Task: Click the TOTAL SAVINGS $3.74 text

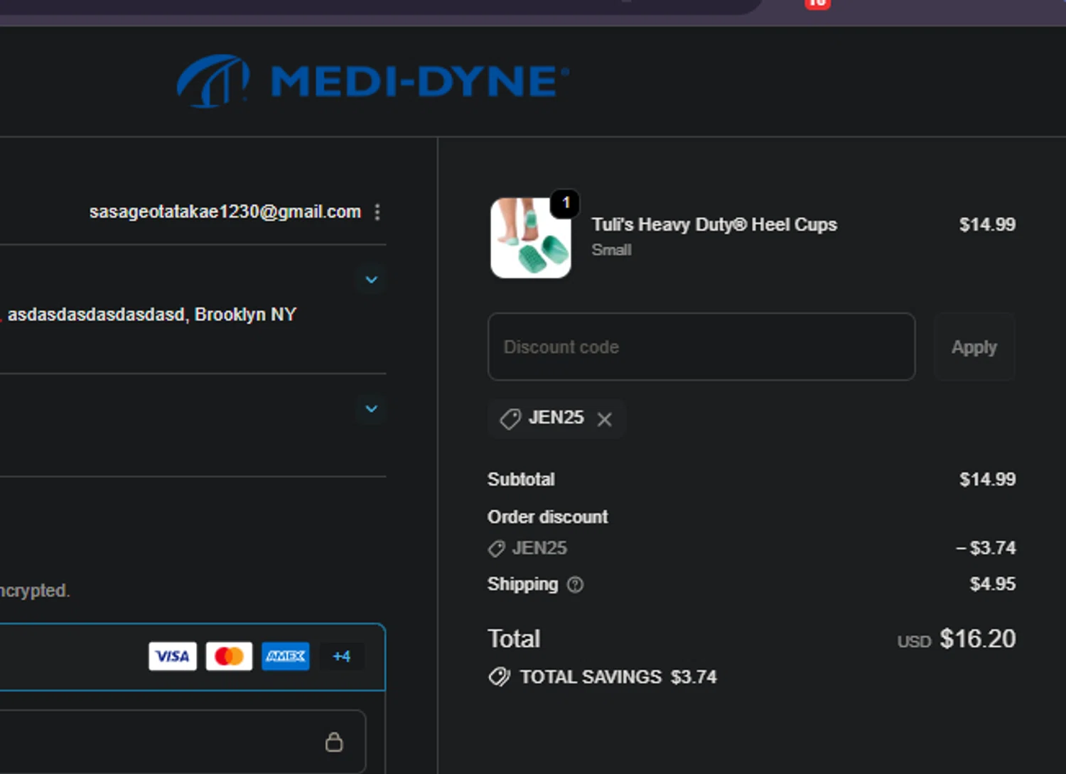Action: (x=618, y=677)
